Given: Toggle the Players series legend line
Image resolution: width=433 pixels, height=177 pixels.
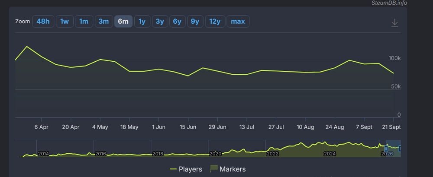Looking at the screenshot, I should (x=173, y=169).
